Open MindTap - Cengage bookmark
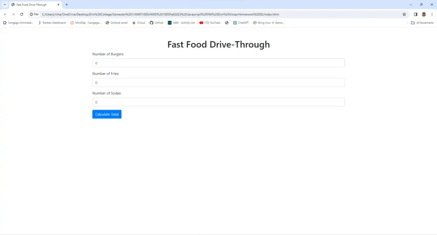 tap(85, 23)
